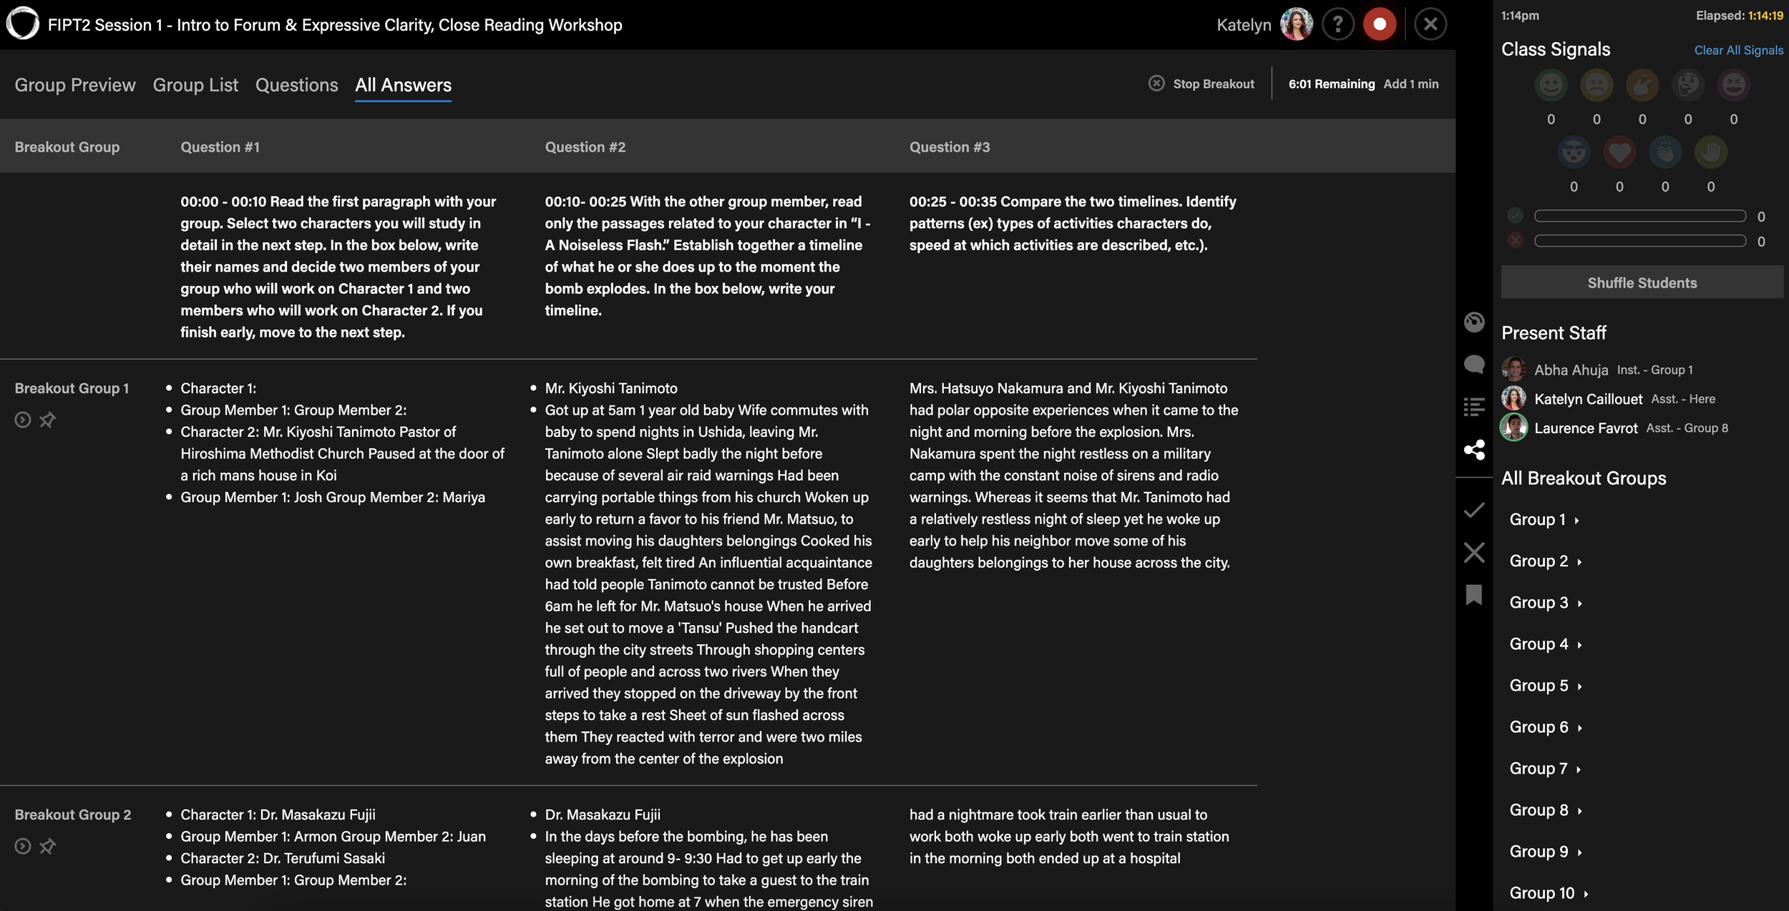This screenshot has width=1789, height=911.
Task: Click Clear All Signals link
Action: (x=1738, y=50)
